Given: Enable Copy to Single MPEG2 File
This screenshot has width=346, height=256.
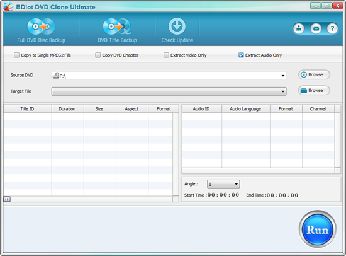Looking at the screenshot, I should (x=17, y=55).
